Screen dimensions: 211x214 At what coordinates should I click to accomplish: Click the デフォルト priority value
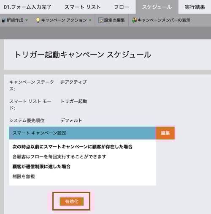(71, 121)
